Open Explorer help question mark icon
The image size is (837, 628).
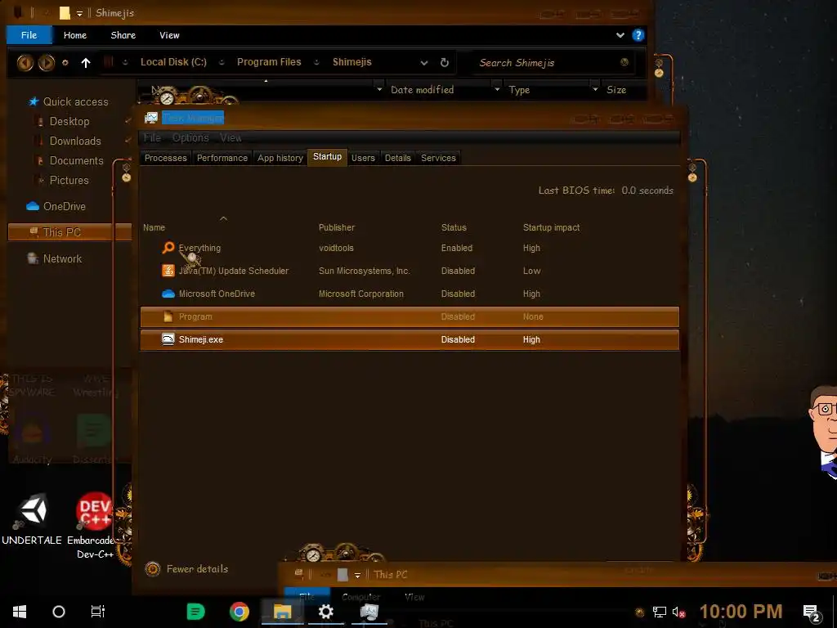(x=638, y=35)
